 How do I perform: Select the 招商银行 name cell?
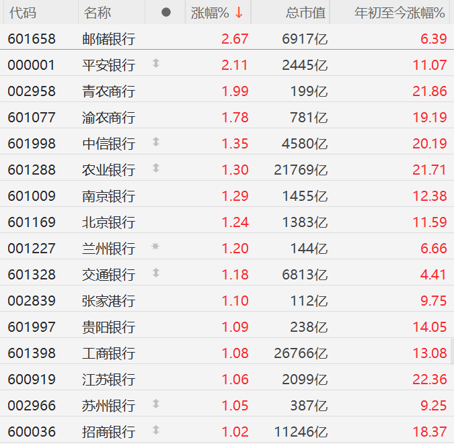point(108,432)
